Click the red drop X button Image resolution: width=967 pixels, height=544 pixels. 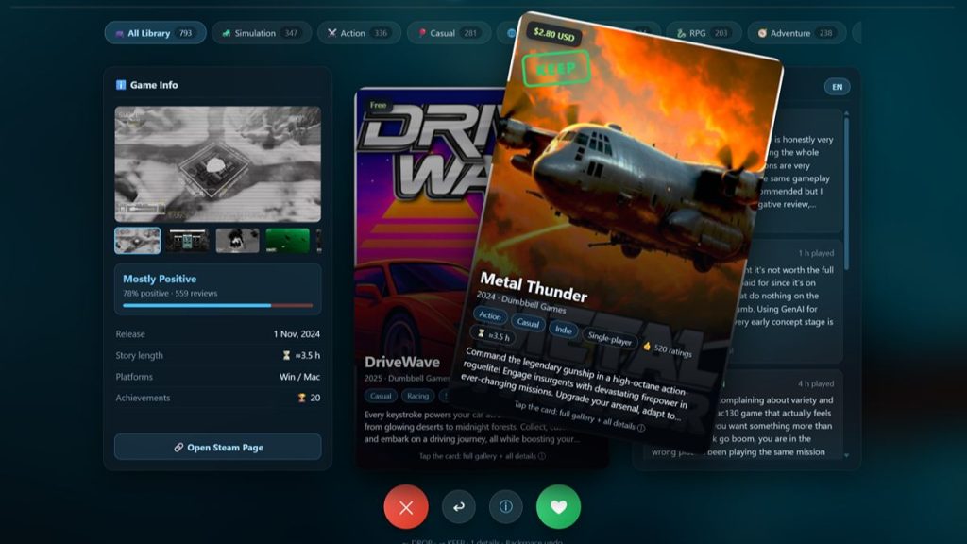tap(406, 507)
